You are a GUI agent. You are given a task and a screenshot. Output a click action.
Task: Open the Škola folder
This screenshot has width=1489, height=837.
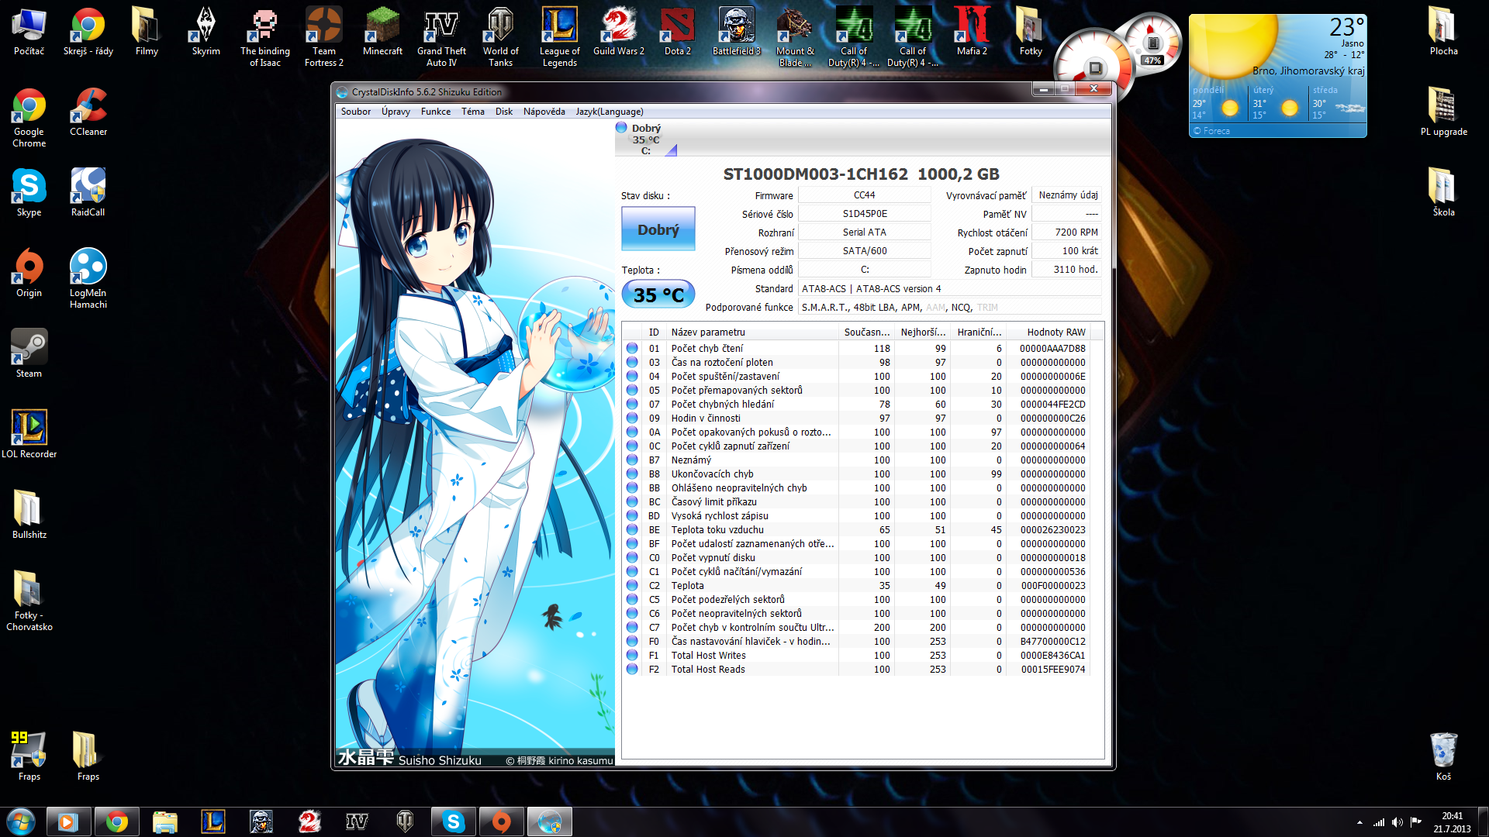(1443, 192)
